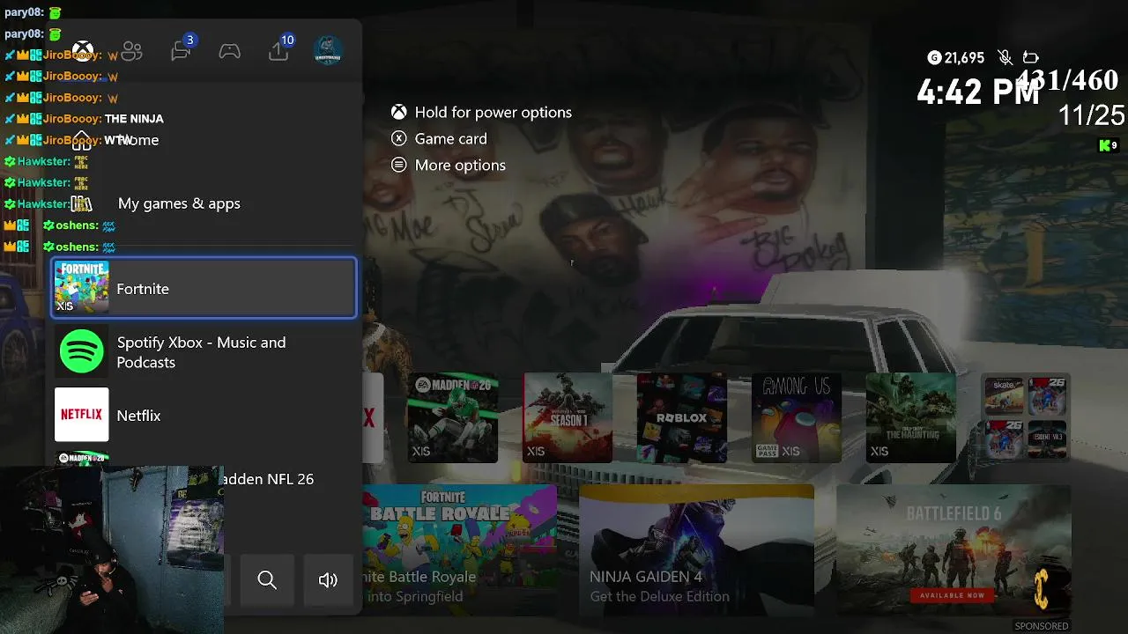Image resolution: width=1128 pixels, height=634 pixels.
Task: Open the Among Us tile
Action: 797,417
